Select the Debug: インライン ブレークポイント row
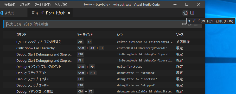Screen dimensions: 236x94 [x=104, y=67]
